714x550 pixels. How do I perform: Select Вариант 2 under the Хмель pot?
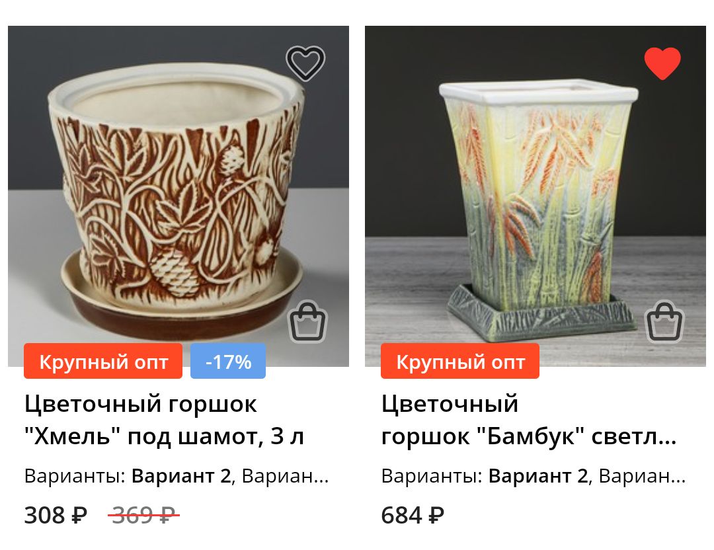tap(181, 476)
